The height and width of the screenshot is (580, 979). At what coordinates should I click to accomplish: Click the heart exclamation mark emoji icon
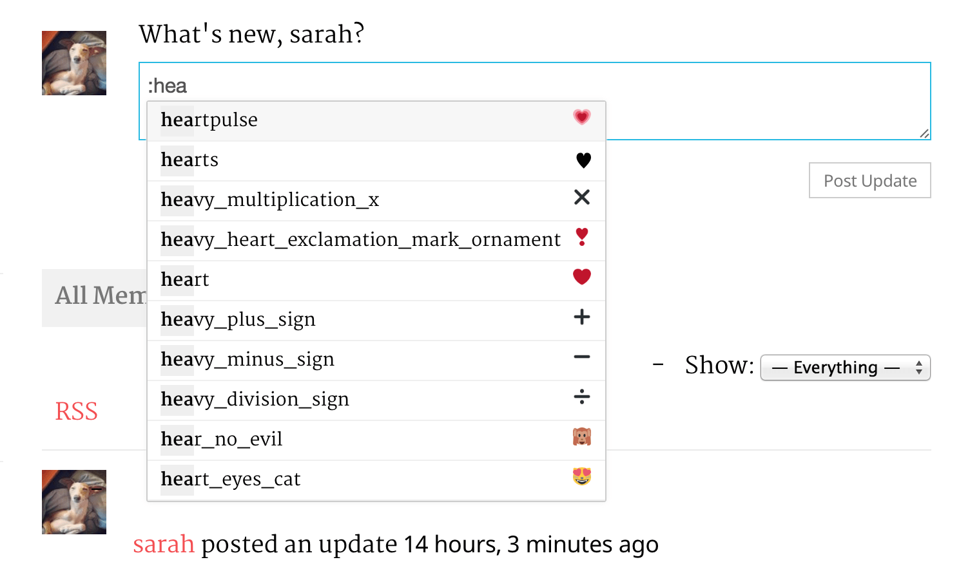tap(582, 237)
